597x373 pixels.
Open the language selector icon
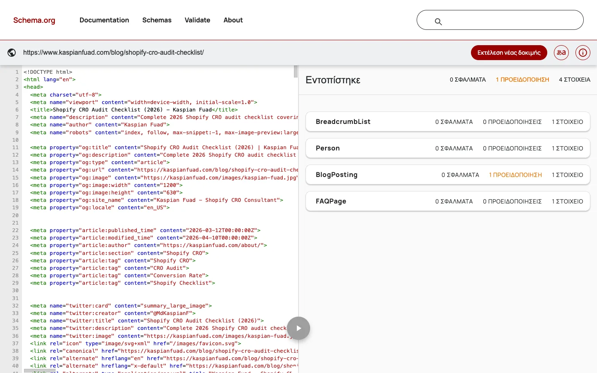tap(561, 53)
